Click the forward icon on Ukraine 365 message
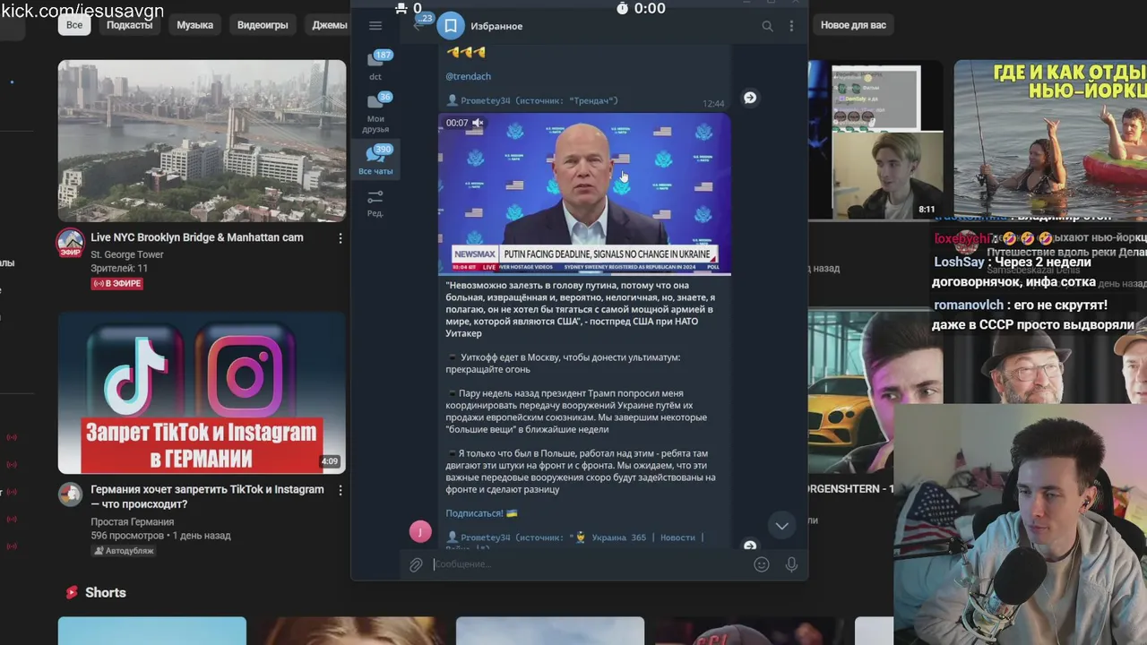The image size is (1147, 645). pyautogui.click(x=750, y=545)
